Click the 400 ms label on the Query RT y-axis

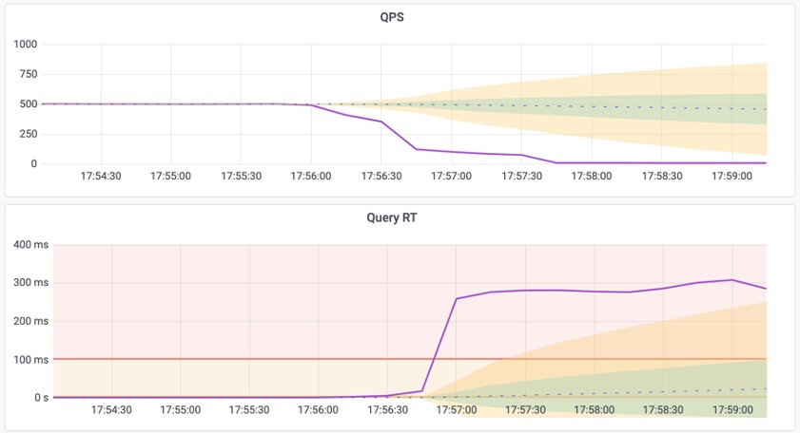(28, 245)
